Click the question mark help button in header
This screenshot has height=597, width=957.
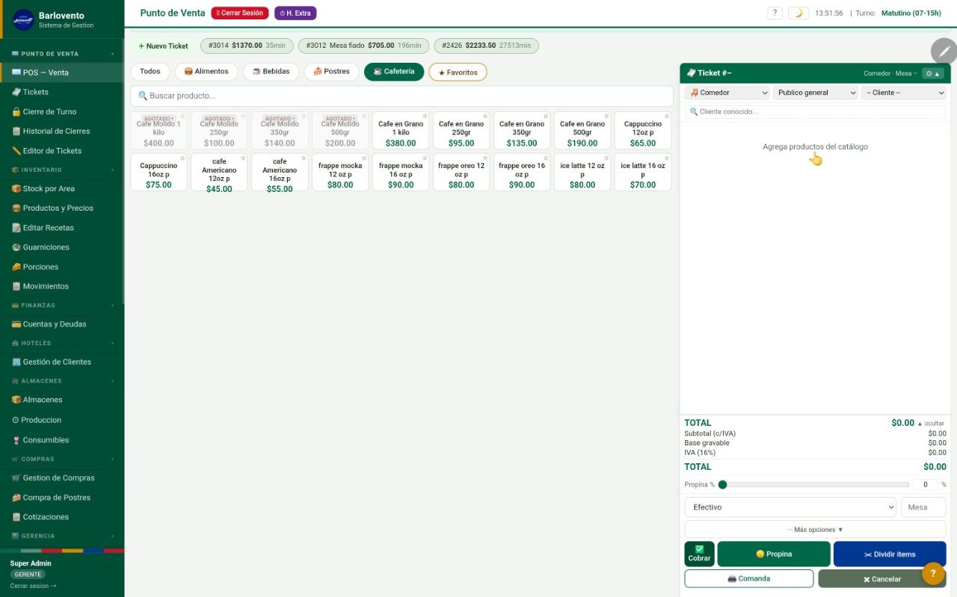coord(775,13)
